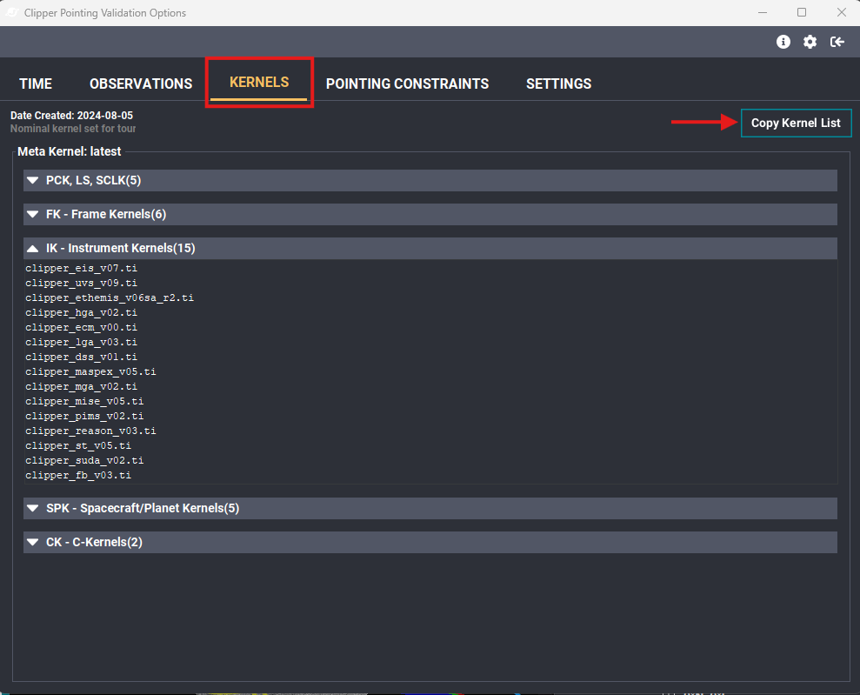Open the settings gear icon
Image resolution: width=860 pixels, height=695 pixels.
810,42
